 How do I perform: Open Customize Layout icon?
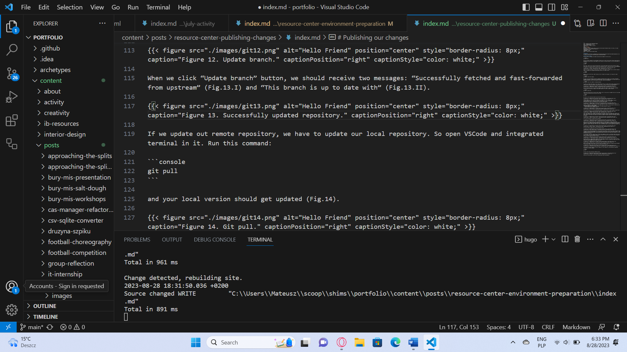pyautogui.click(x=565, y=7)
